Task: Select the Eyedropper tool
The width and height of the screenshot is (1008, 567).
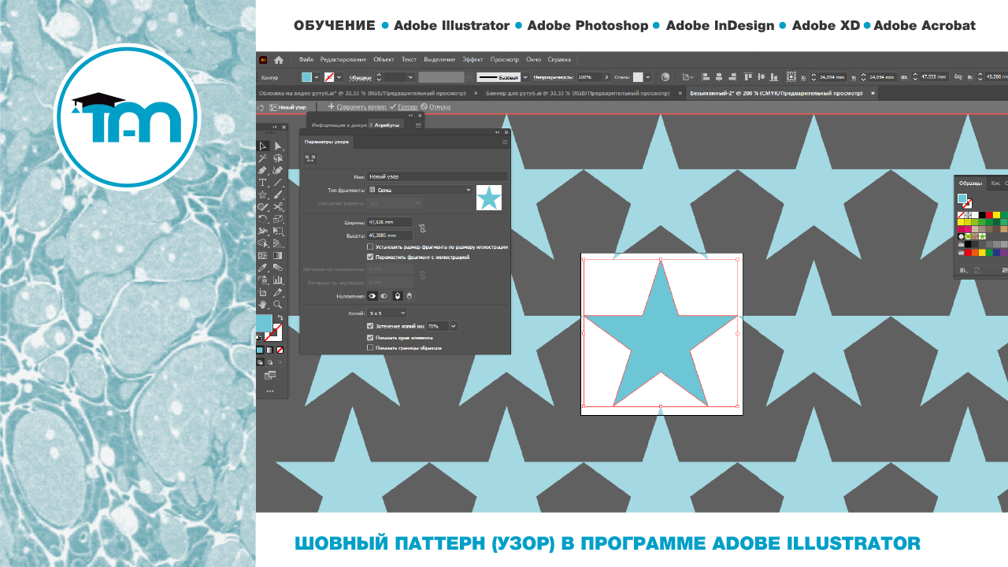Action: (263, 268)
